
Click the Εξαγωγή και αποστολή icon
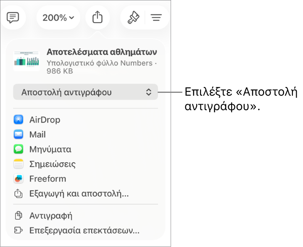click(18, 194)
